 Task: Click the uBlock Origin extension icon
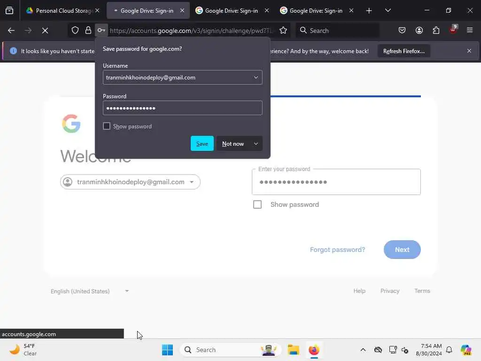(453, 30)
